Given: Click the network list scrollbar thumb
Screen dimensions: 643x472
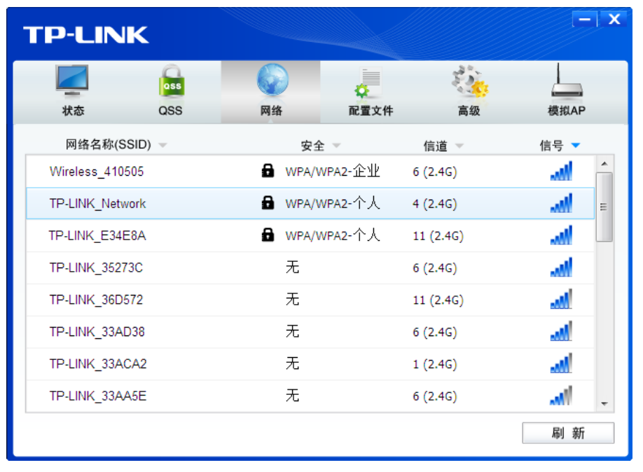Looking at the screenshot, I should point(604,207).
